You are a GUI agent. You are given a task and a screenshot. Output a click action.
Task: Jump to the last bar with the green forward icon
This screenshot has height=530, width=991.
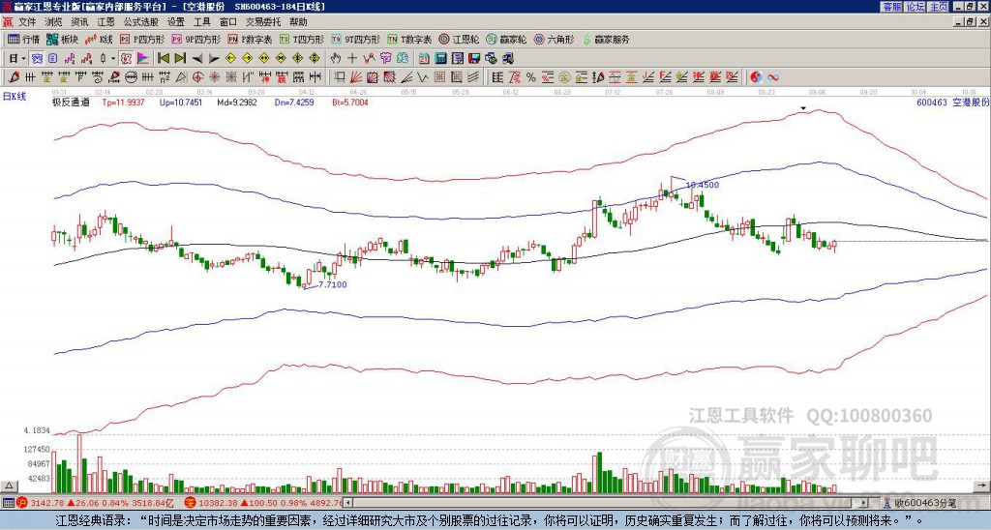(180, 58)
